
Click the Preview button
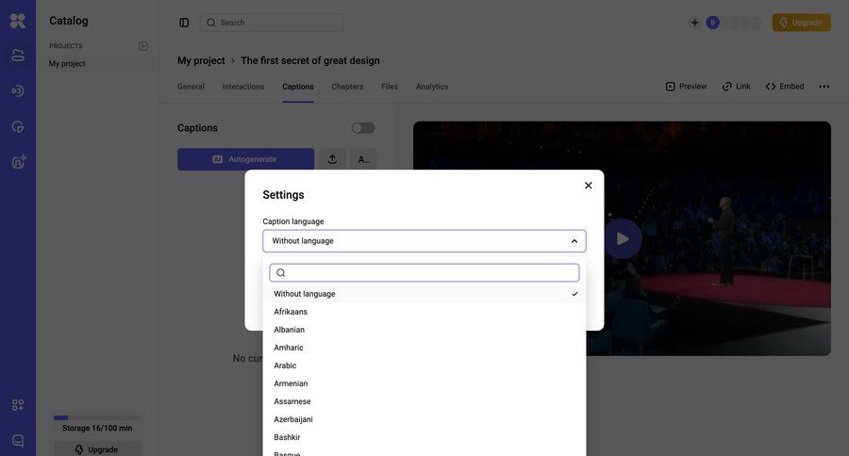coord(686,87)
